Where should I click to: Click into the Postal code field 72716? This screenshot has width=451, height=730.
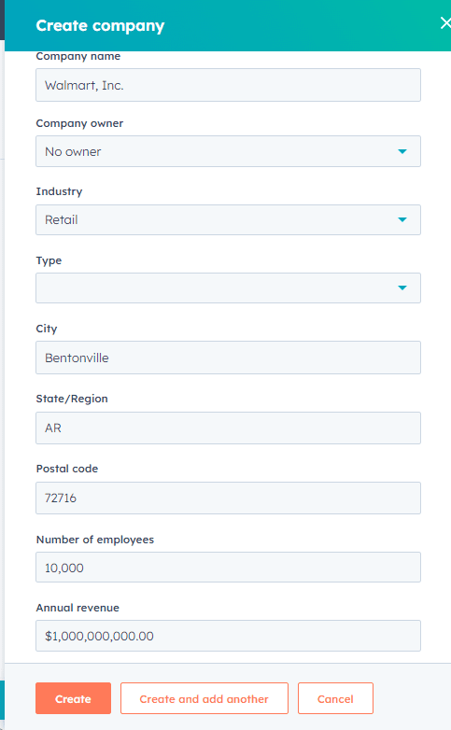click(x=228, y=498)
